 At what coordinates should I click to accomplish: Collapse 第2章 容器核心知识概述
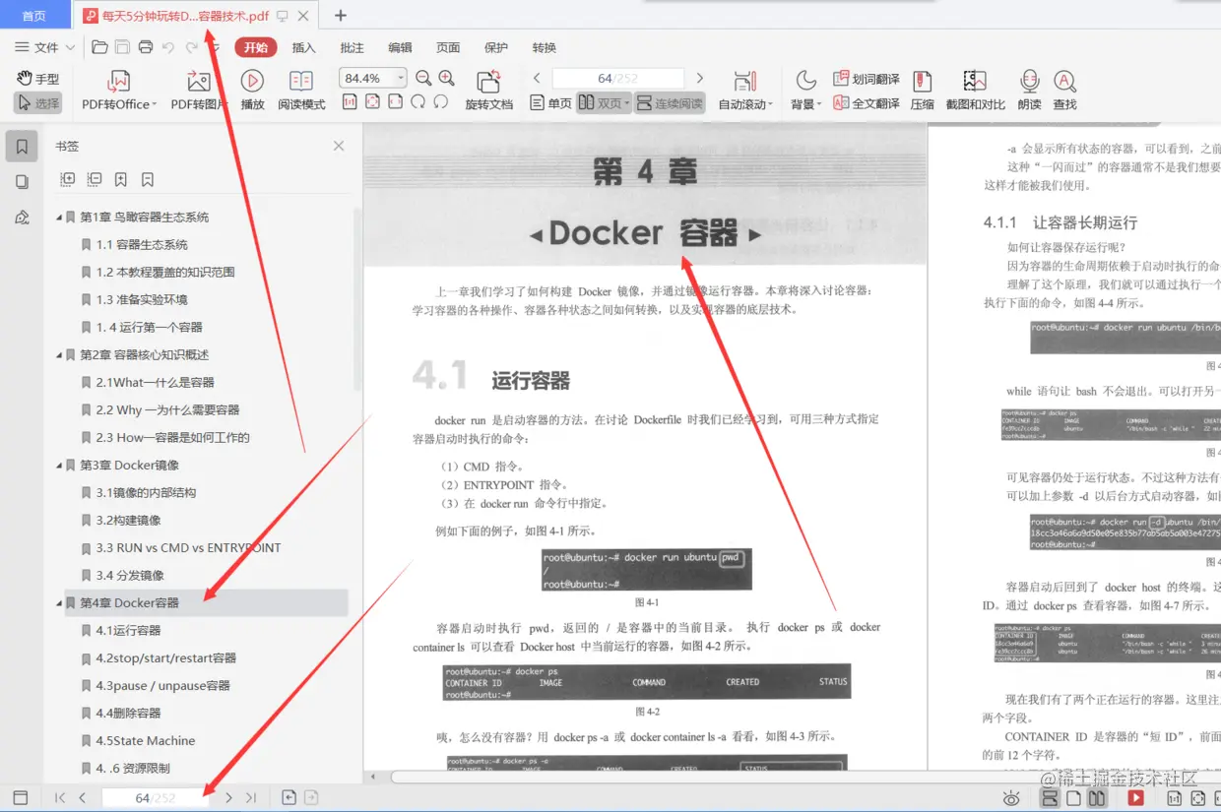coord(58,355)
